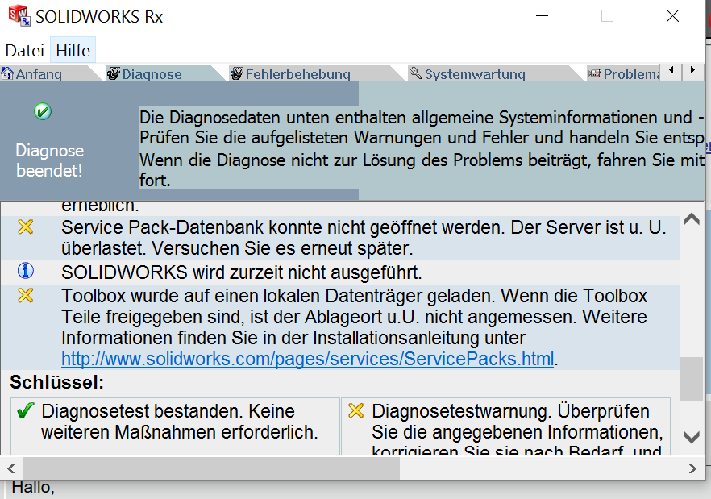The image size is (711, 499).
Task: Click warning icon beside Toolbox message
Action: pyautogui.click(x=26, y=295)
